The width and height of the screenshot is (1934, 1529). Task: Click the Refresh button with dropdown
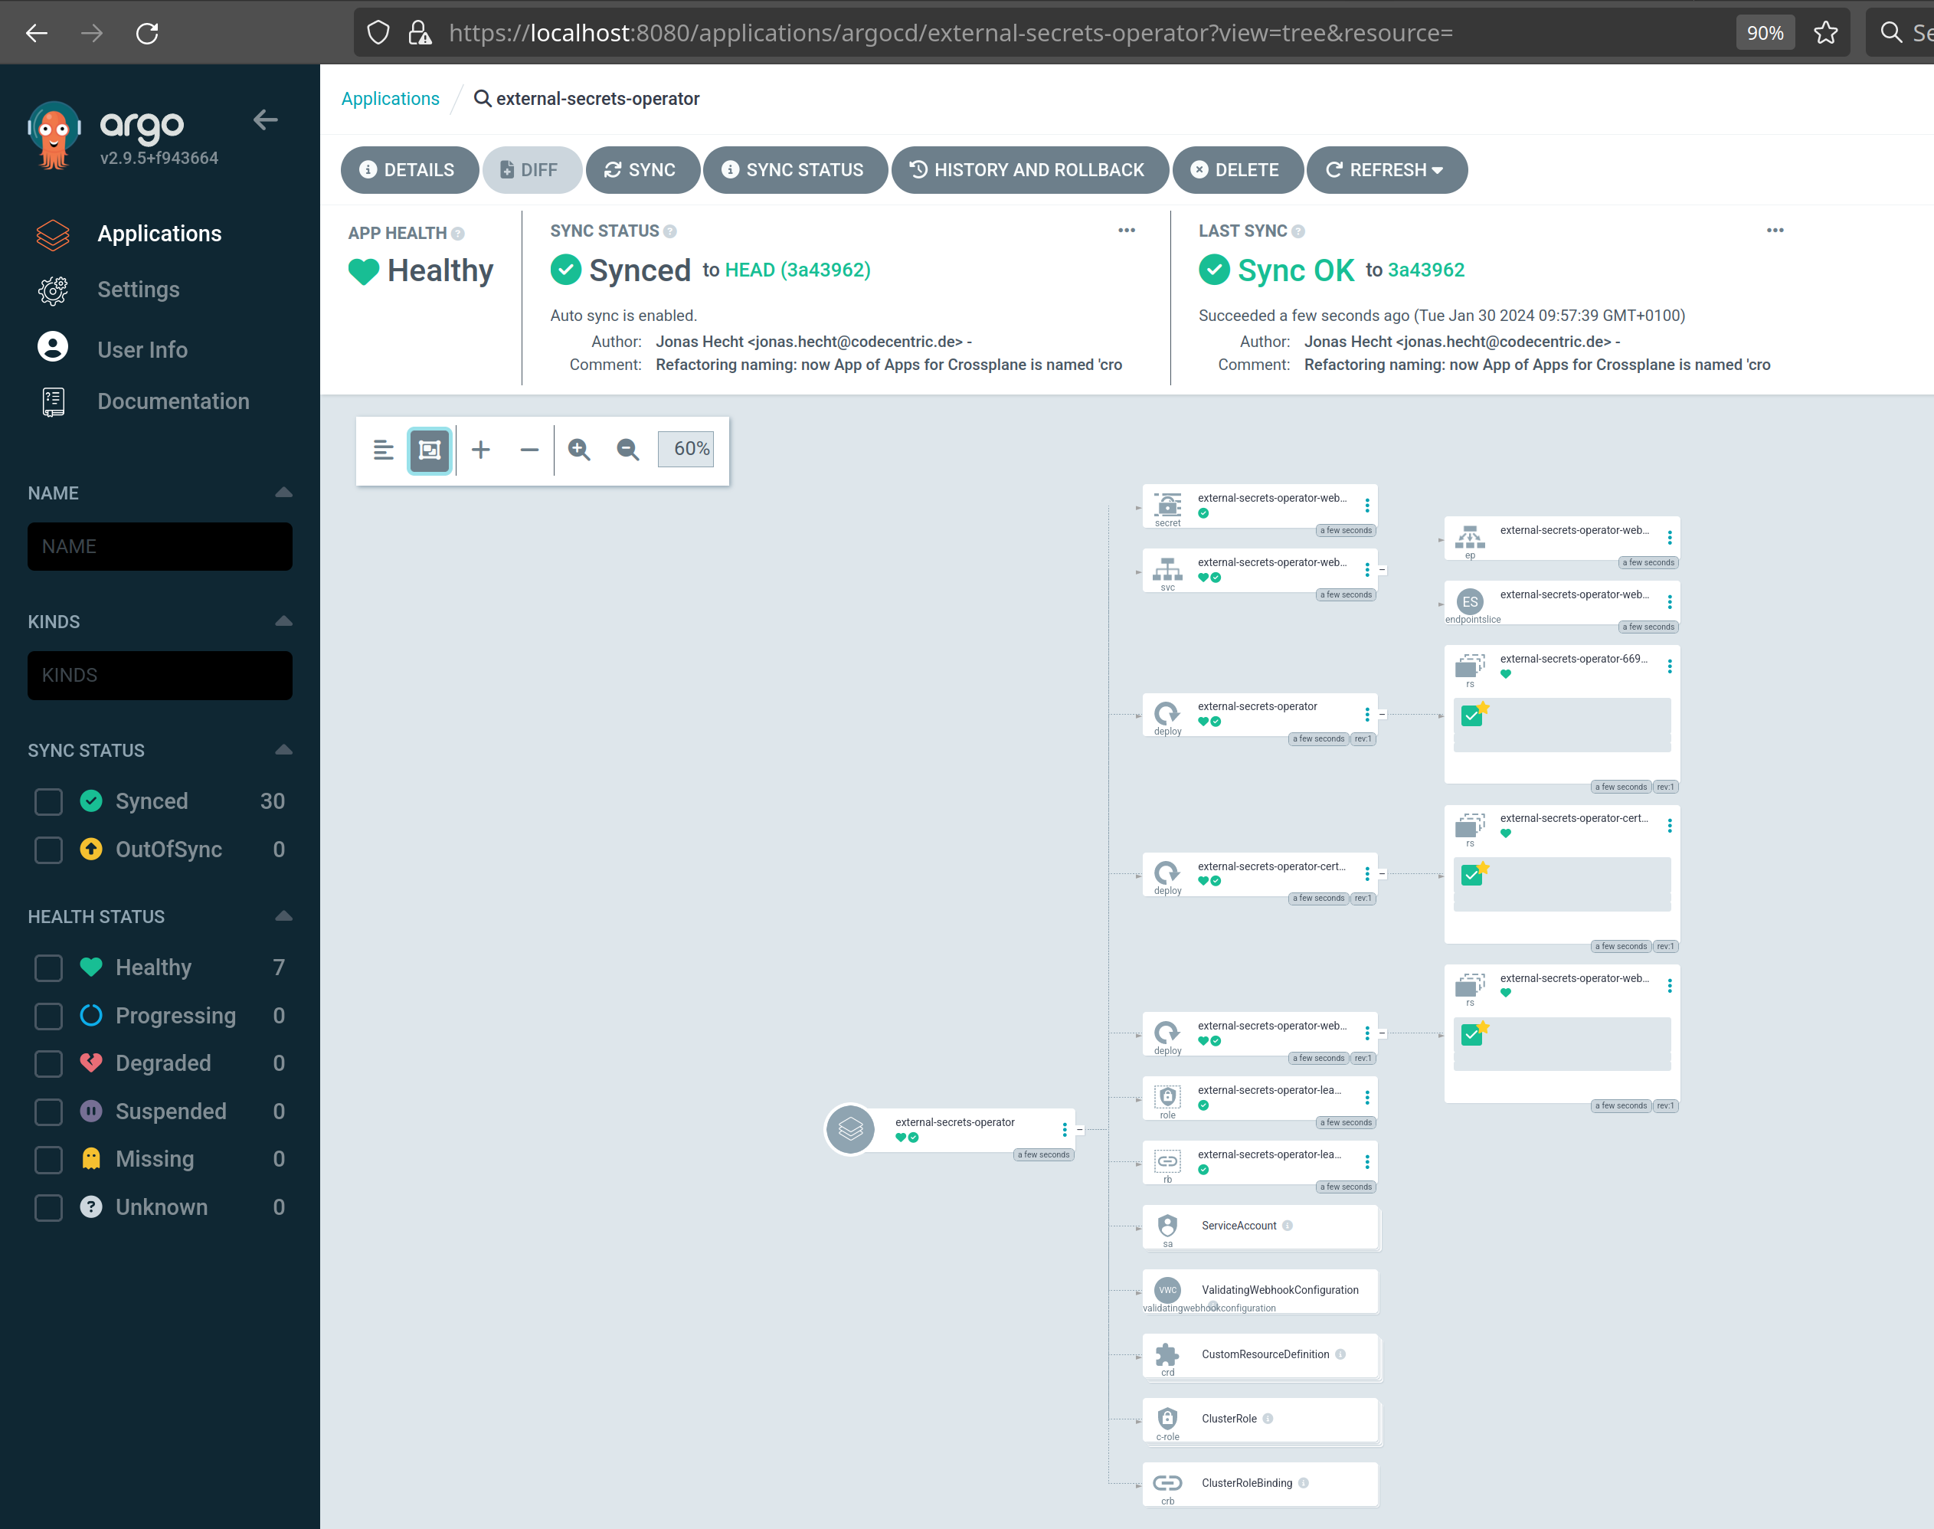(x=1386, y=169)
